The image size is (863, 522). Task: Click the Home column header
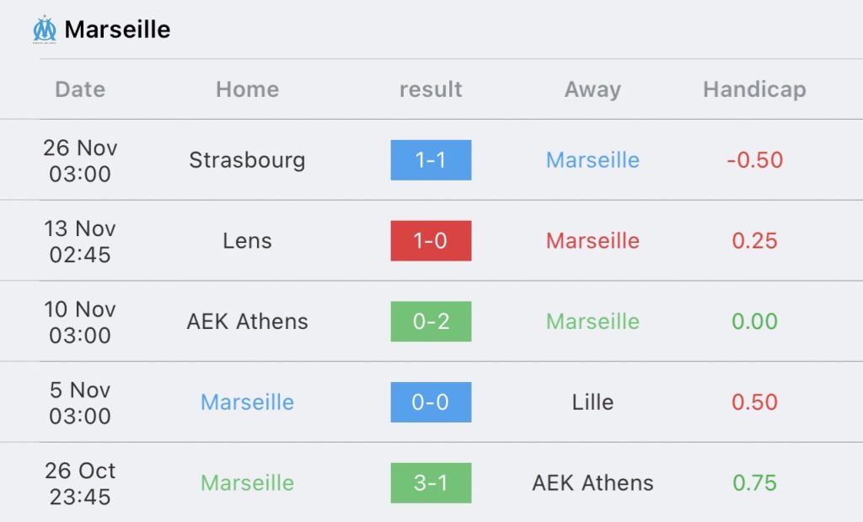[248, 89]
